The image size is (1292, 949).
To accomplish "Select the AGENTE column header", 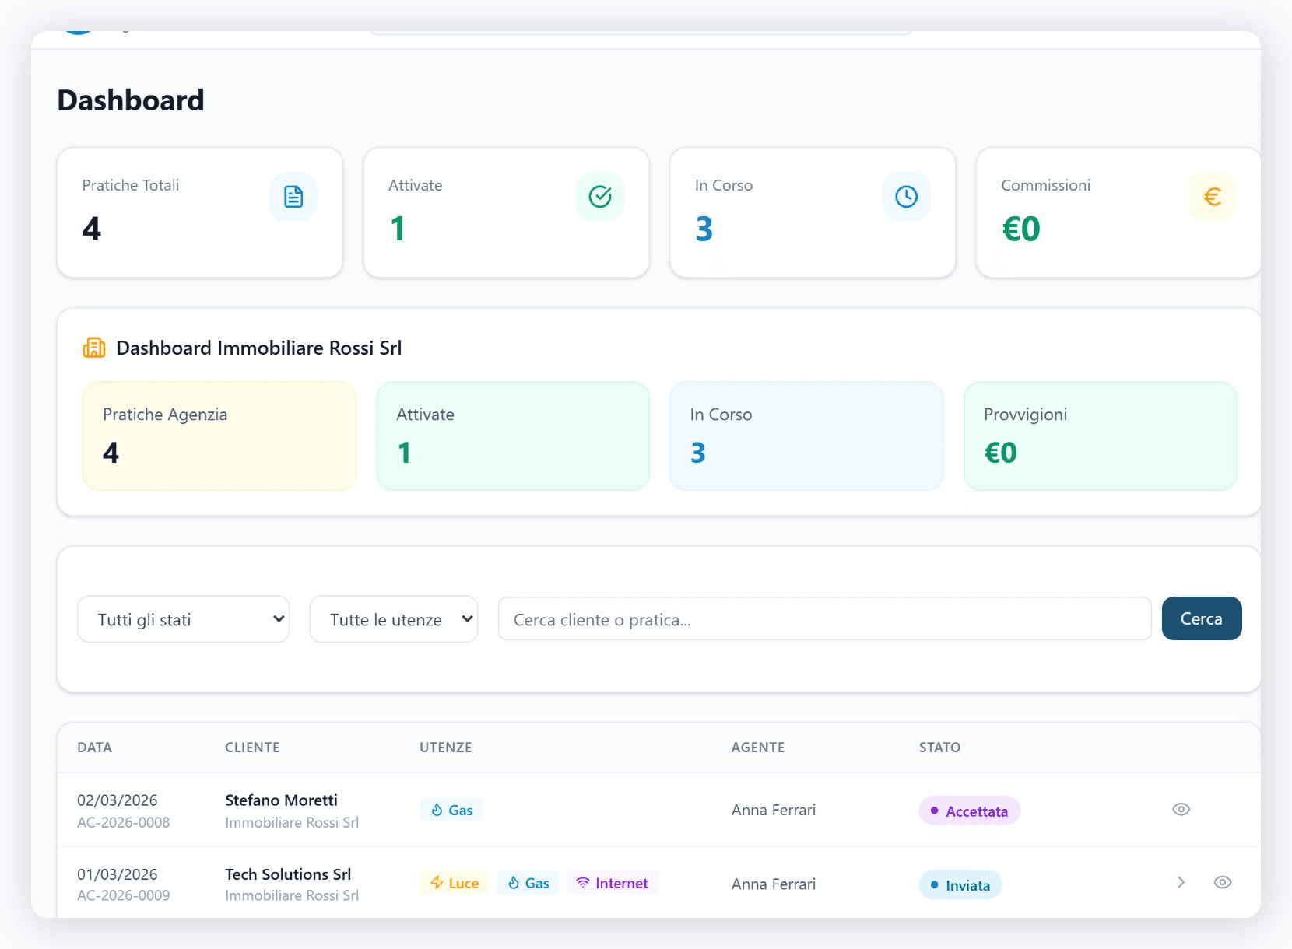I will pos(758,748).
